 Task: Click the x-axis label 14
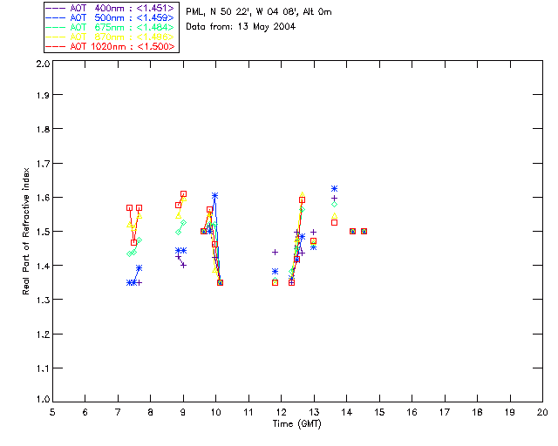(x=347, y=412)
